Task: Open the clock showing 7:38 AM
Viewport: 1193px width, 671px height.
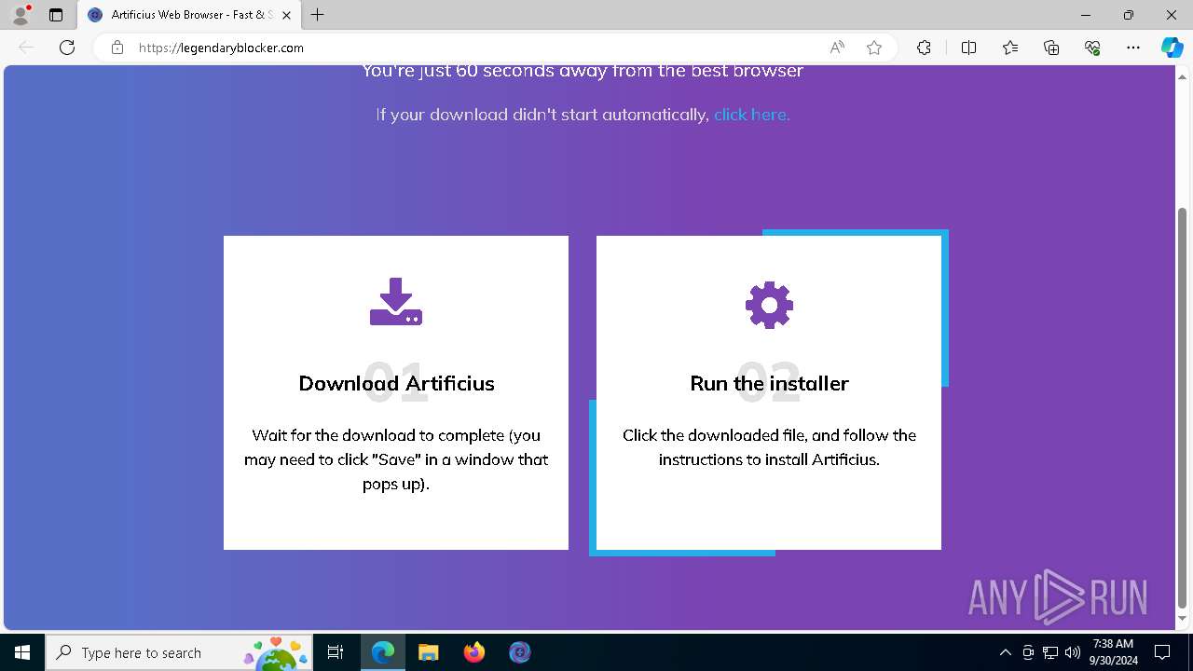Action: pyautogui.click(x=1114, y=652)
